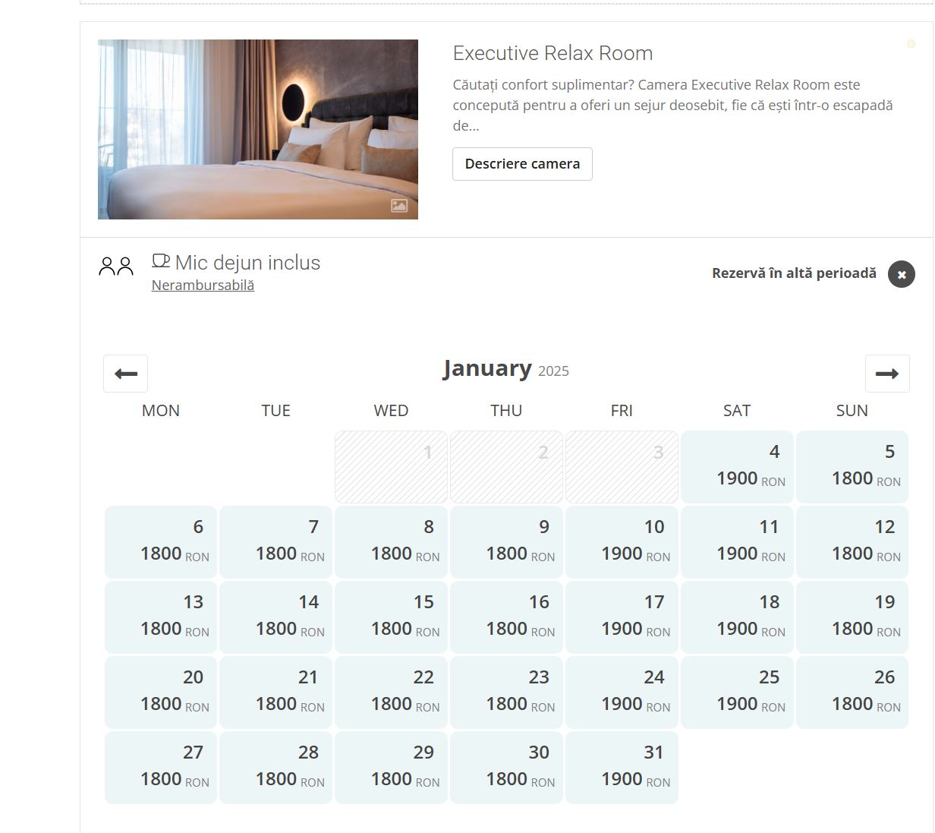Click the breakfast cup icon
Viewport: 935px width, 833px height.
(x=160, y=261)
